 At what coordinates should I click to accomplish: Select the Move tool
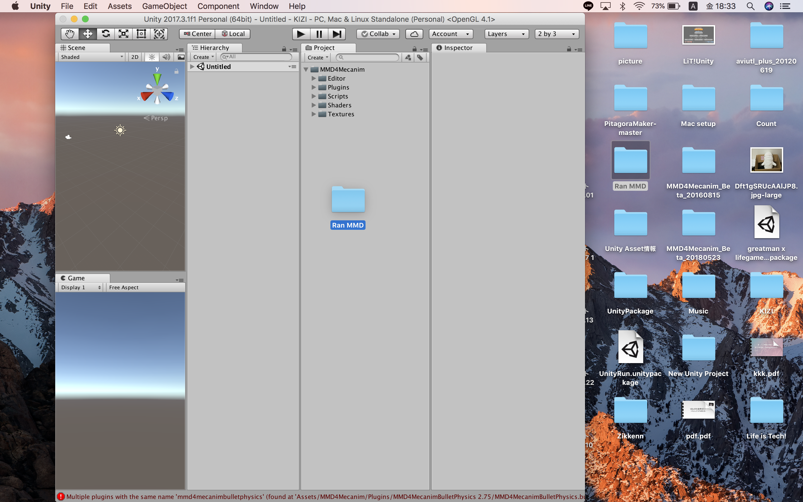tap(88, 34)
